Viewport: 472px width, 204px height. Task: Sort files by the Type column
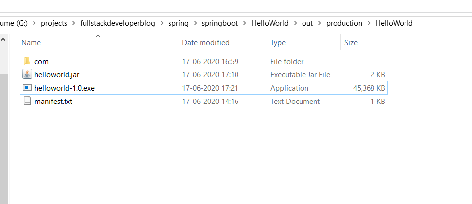(278, 43)
